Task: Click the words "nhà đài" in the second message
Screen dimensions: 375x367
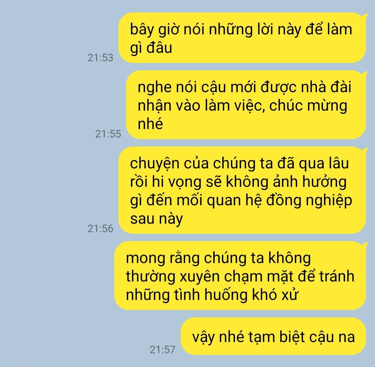Action: point(326,87)
